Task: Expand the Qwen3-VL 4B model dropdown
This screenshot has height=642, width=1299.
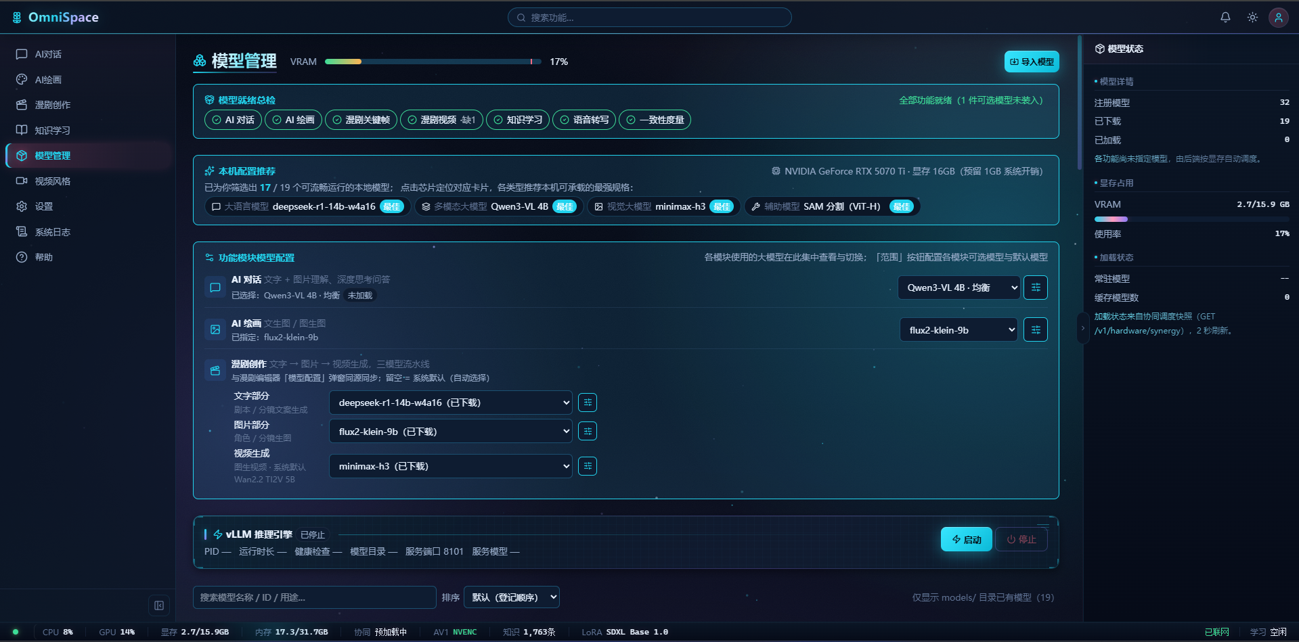Action: [959, 288]
